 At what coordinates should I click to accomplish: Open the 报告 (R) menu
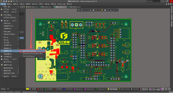53,4
